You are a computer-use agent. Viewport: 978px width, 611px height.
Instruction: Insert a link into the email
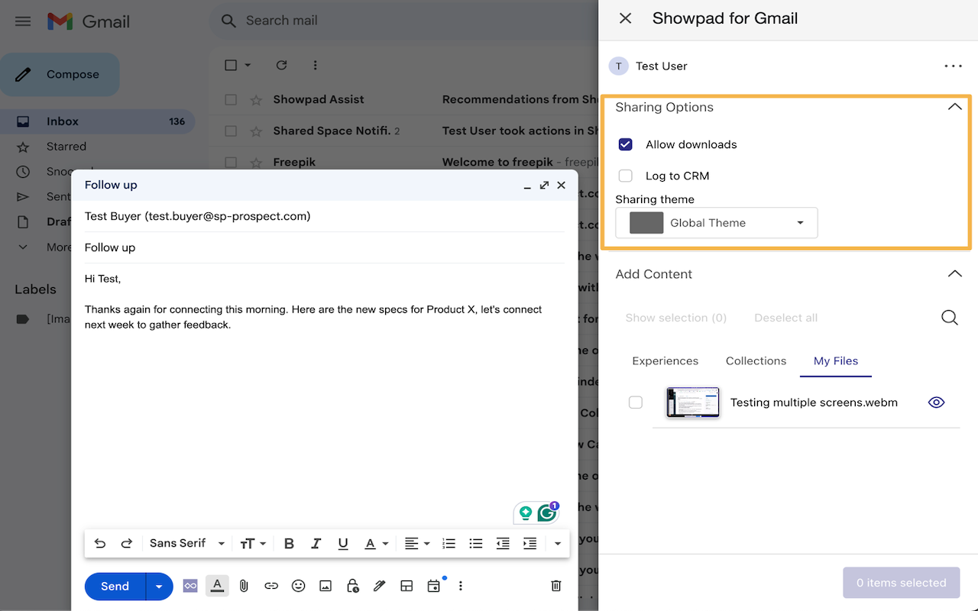271,586
